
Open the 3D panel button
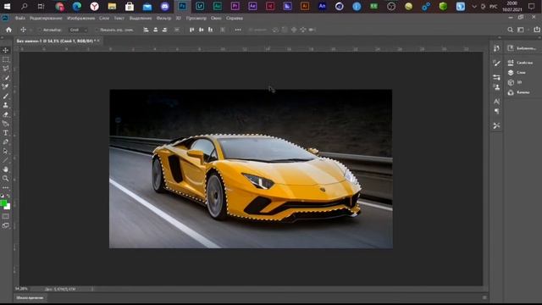tap(515, 82)
